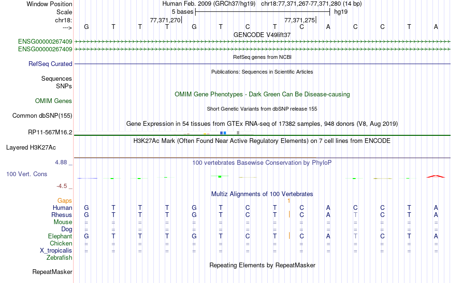Image resolution: width=451 pixels, height=283 pixels.
Task: Click the red conservation peak in the PhyloP track
Action: pyautogui.click(x=435, y=176)
